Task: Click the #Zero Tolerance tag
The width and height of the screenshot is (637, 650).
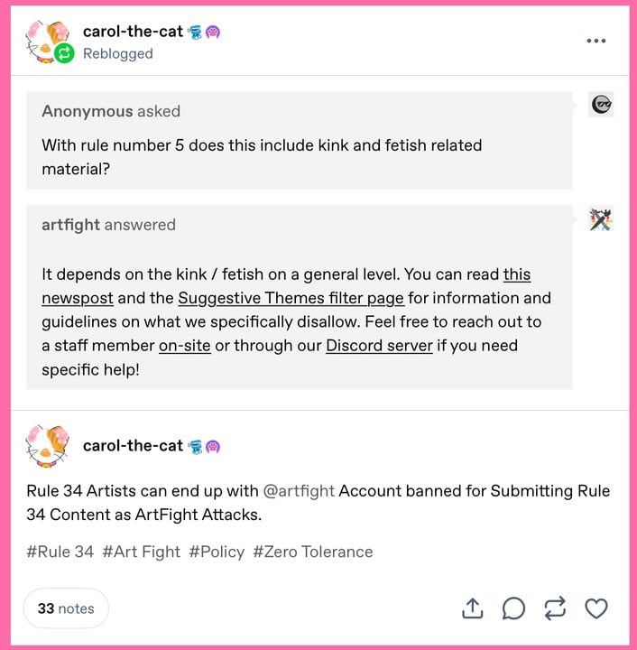Action: (x=312, y=551)
